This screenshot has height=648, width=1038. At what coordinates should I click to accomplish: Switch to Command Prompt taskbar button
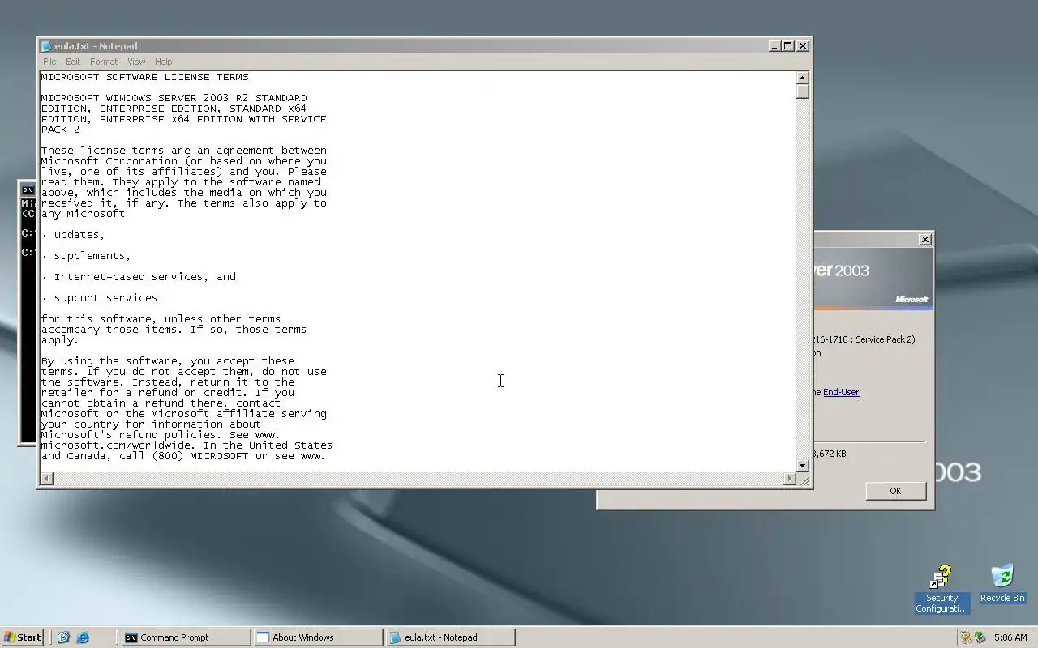[x=186, y=637]
